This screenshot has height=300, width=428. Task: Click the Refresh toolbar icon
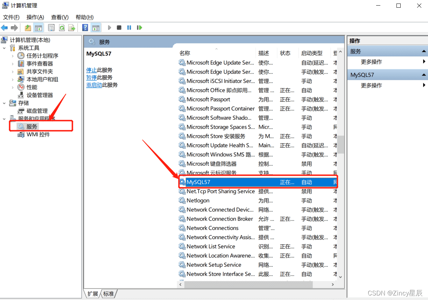click(62, 28)
